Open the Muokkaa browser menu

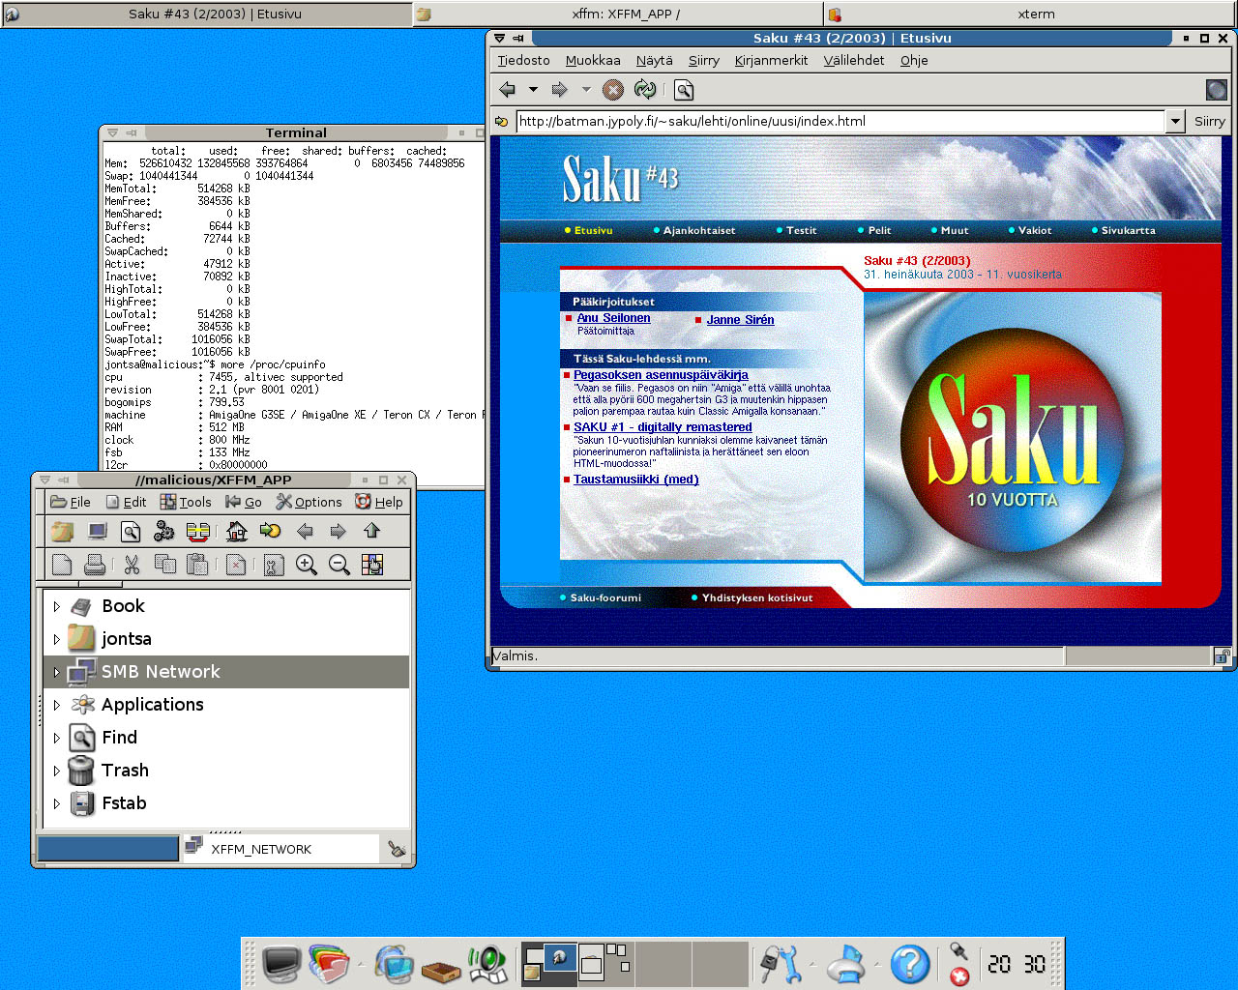coord(593,60)
